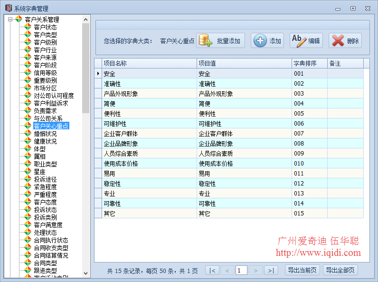Click 导出全部页 export all pages
This screenshot has height=282, width=378.
340,270
